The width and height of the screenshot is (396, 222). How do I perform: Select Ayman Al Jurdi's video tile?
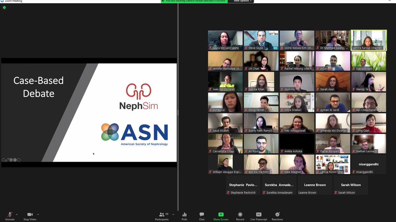pos(333,103)
